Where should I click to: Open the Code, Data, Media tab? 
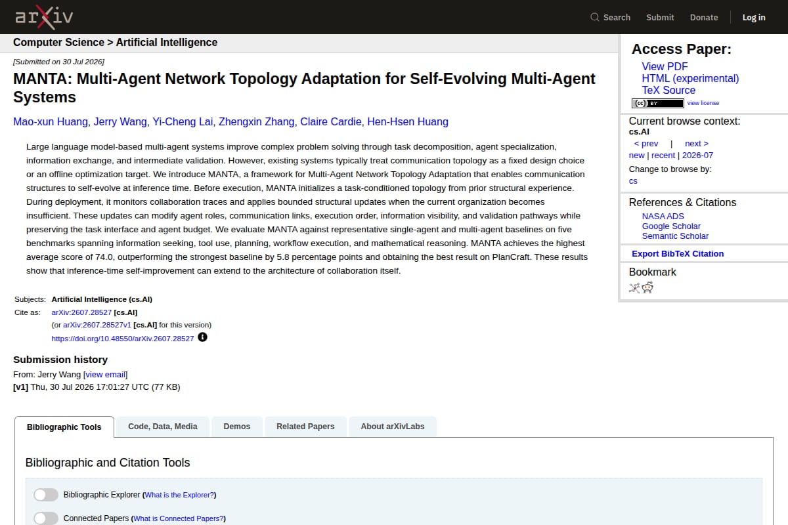[163, 427]
